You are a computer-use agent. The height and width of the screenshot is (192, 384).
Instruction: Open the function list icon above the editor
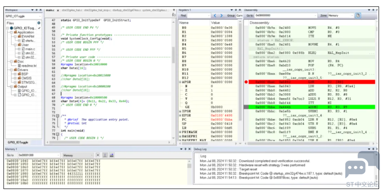174,15
